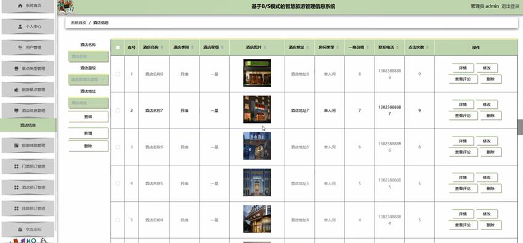Image resolution: width=523 pixels, height=243 pixels.
Task: Click the system logo image in top header
Action: pos(66,7)
